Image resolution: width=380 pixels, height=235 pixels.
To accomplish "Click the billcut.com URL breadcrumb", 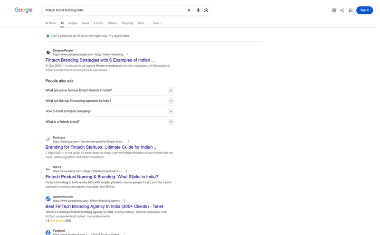I will click(87, 171).
